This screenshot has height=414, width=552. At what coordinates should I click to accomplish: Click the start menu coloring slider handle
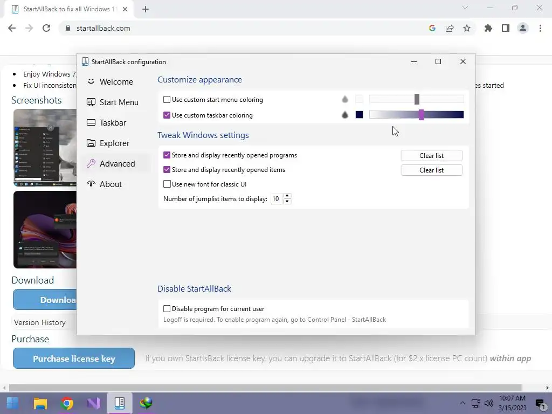[x=417, y=99]
